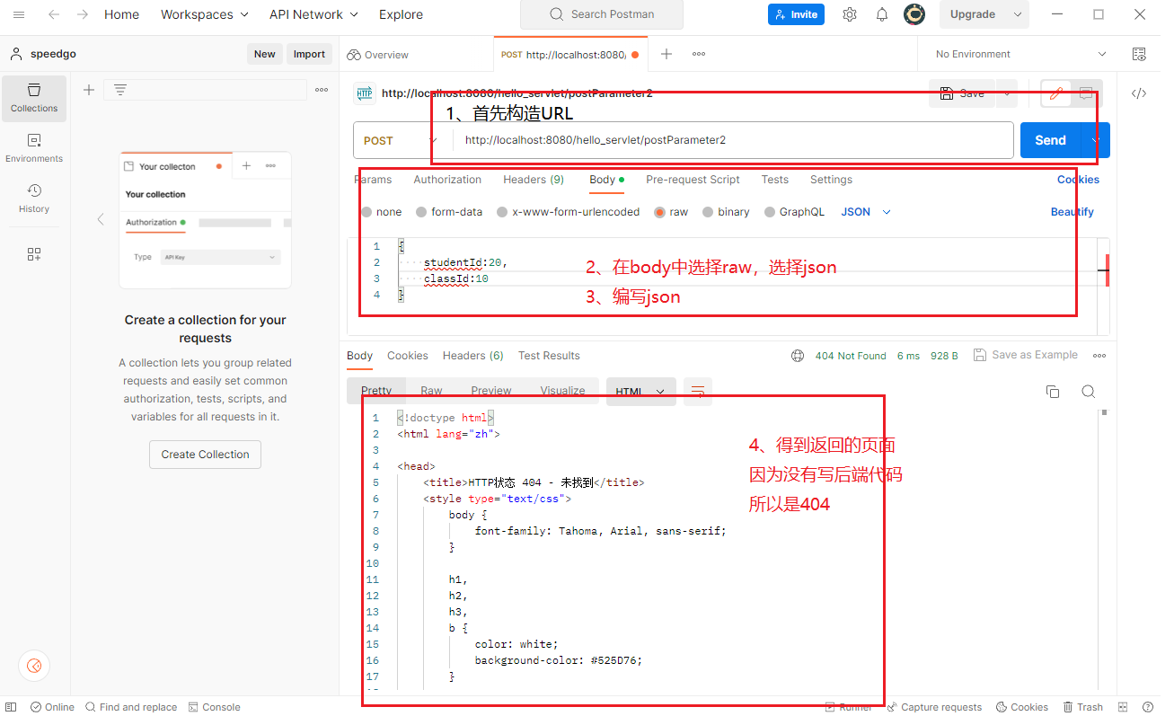Click the Beautify link

1072,212
